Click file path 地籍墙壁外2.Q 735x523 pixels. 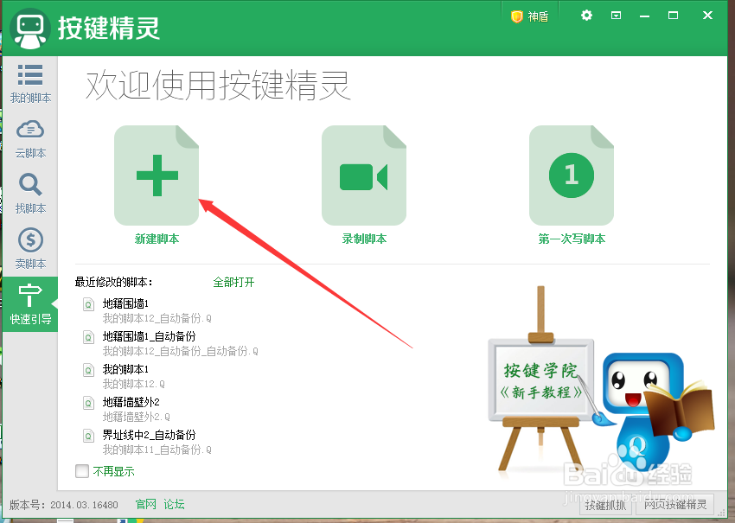(137, 417)
